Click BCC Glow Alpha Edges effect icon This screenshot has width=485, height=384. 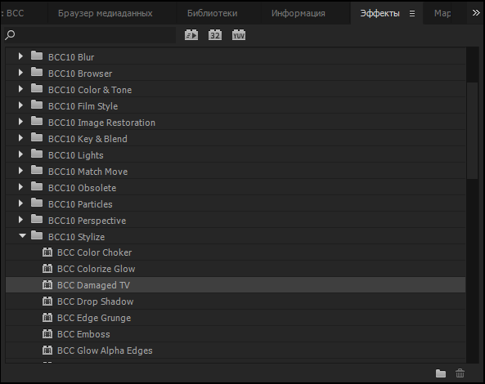pos(47,351)
